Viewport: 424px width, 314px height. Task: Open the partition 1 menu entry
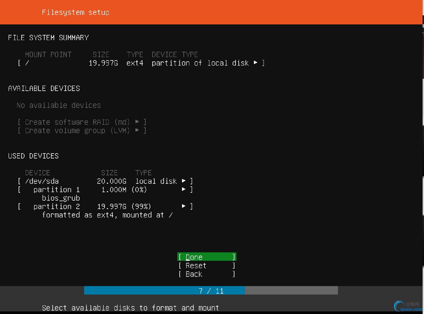click(105, 190)
